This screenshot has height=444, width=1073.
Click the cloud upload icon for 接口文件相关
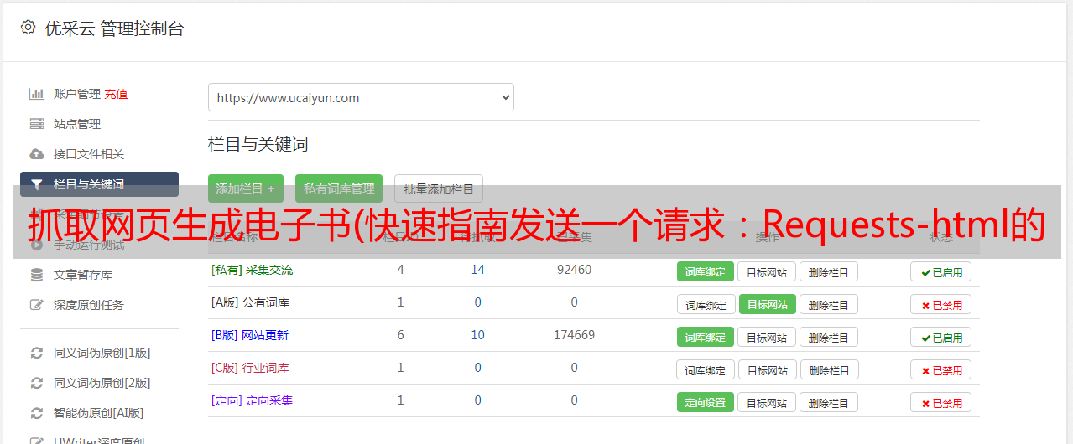pos(37,154)
